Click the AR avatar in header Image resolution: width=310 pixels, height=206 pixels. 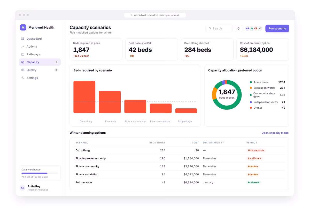tap(247, 29)
